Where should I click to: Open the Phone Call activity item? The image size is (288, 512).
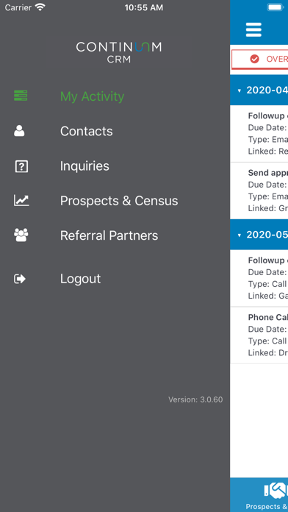click(x=259, y=335)
